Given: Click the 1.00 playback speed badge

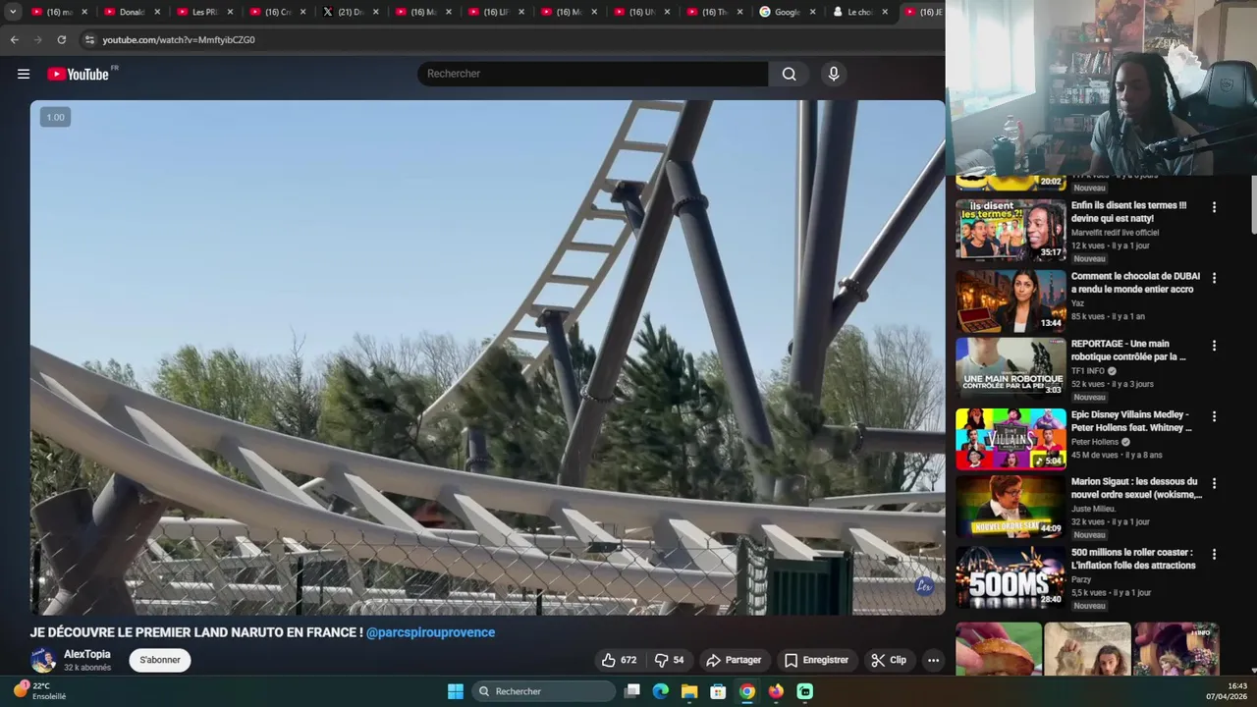Looking at the screenshot, I should click(x=55, y=117).
